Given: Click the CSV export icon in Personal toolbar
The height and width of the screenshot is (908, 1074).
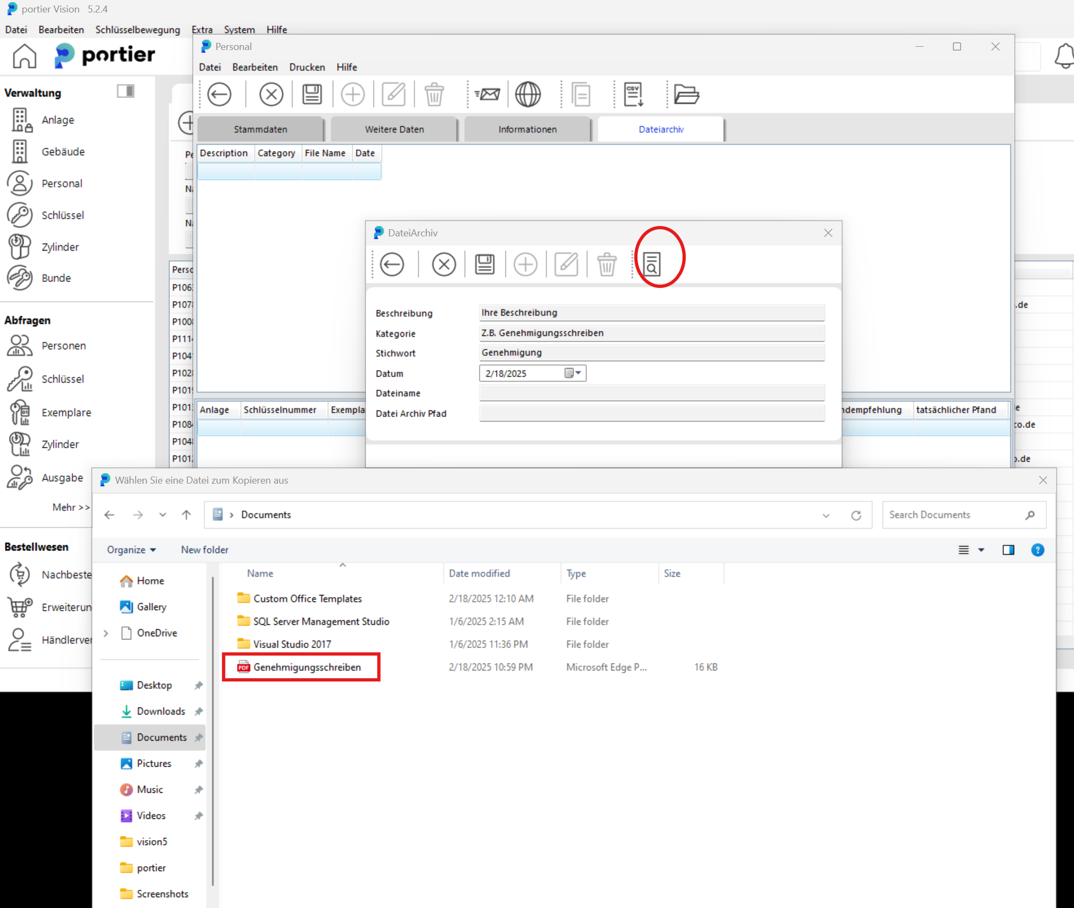Looking at the screenshot, I should click(x=634, y=95).
